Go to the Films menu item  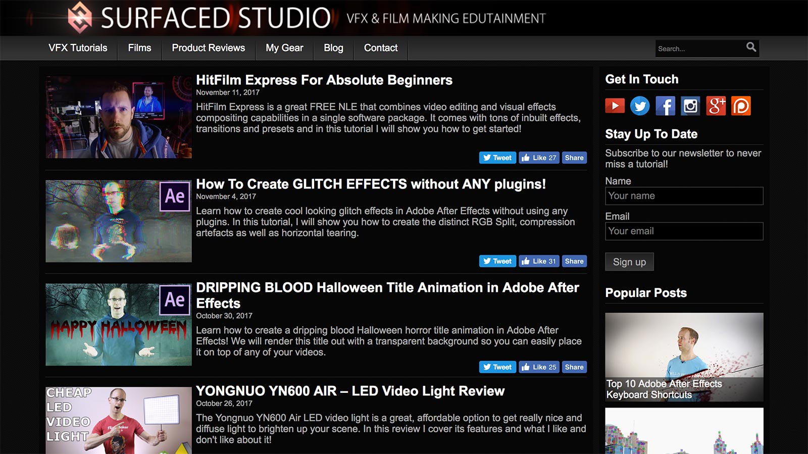[x=139, y=48]
